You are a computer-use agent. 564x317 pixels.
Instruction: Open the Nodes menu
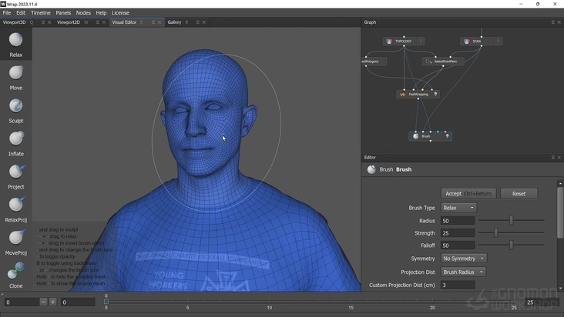(83, 13)
